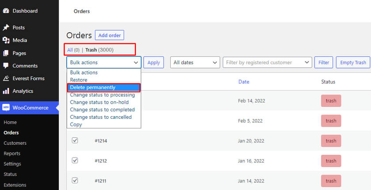Open Filter by registered customer dropdown
This screenshot has width=371, height=190.
[x=267, y=62]
